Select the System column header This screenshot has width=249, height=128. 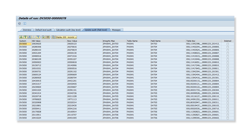(x=25, y=41)
